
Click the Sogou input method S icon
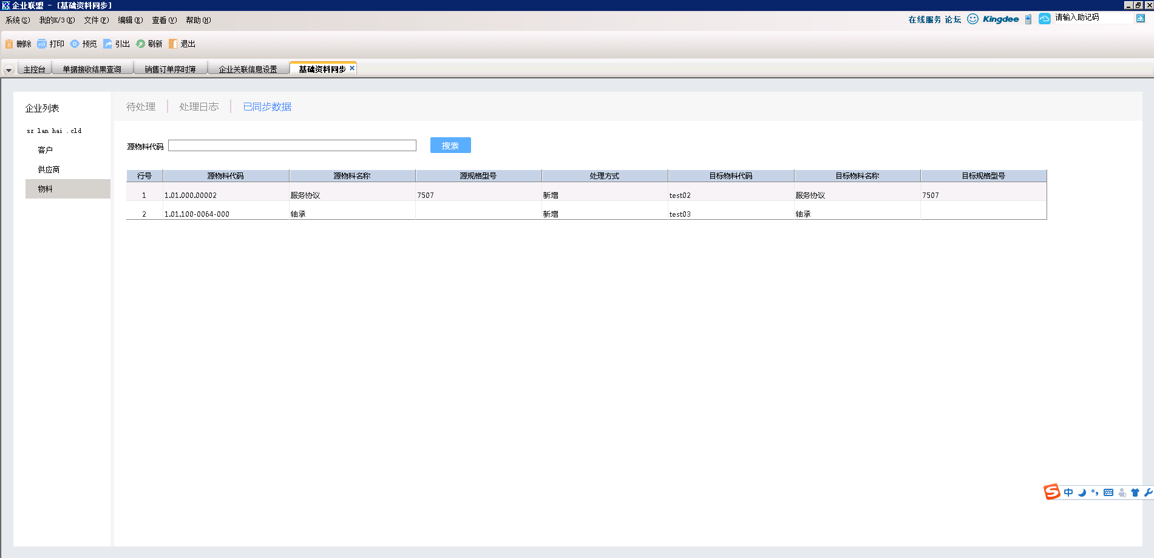click(x=1051, y=492)
